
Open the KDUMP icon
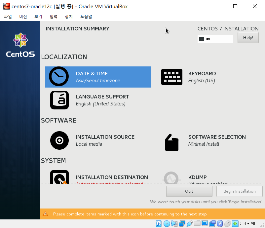click(x=171, y=178)
